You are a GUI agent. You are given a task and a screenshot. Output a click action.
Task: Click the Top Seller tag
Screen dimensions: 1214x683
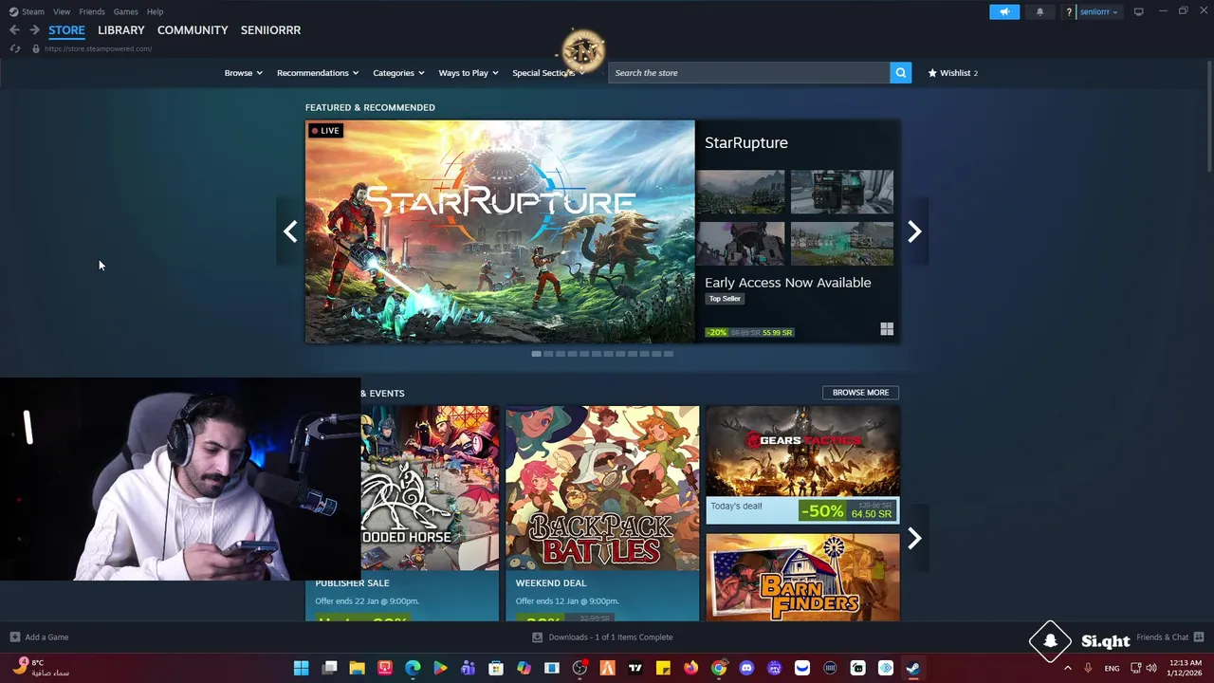725,299
